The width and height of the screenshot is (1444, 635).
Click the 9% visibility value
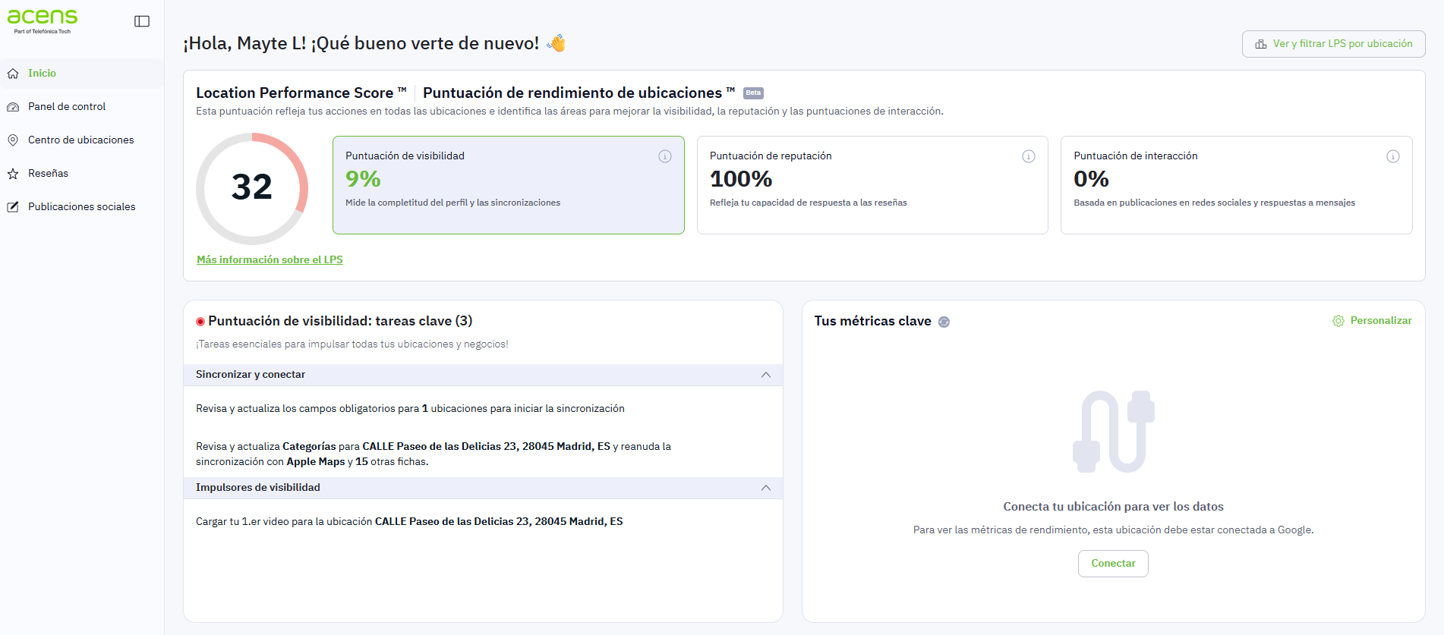tap(363, 179)
